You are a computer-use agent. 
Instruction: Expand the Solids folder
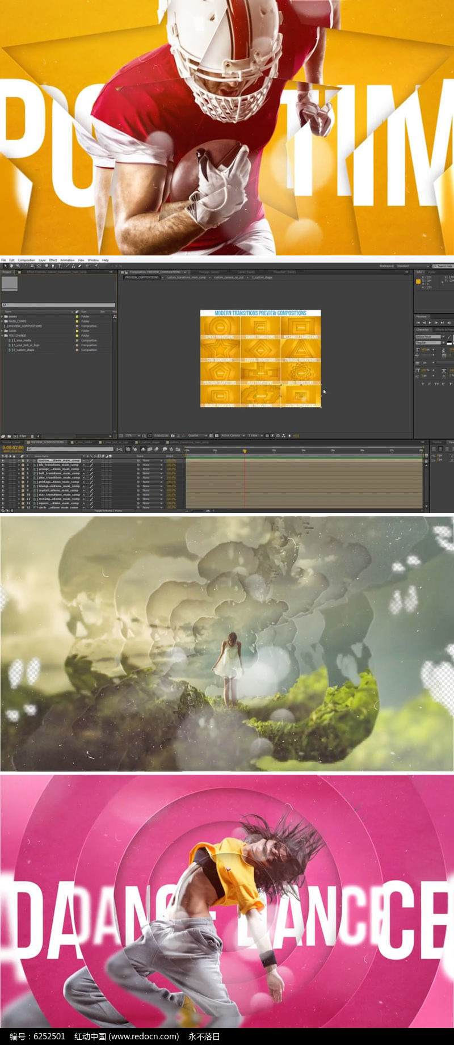pos(2,331)
